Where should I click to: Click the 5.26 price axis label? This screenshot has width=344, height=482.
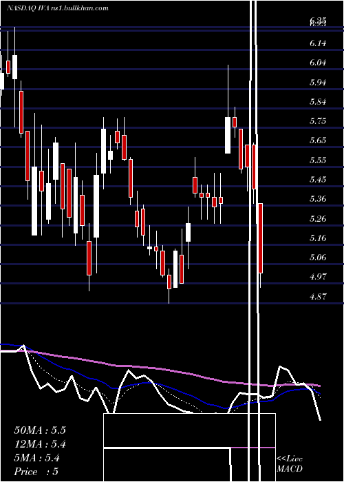click(x=318, y=218)
